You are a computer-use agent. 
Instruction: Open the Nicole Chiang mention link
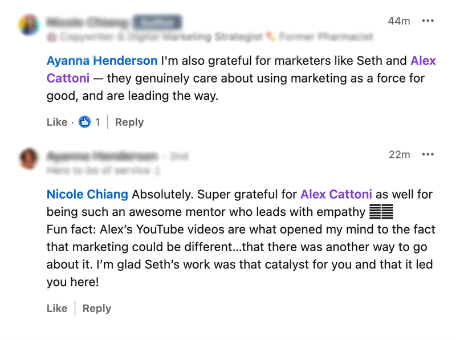point(87,194)
